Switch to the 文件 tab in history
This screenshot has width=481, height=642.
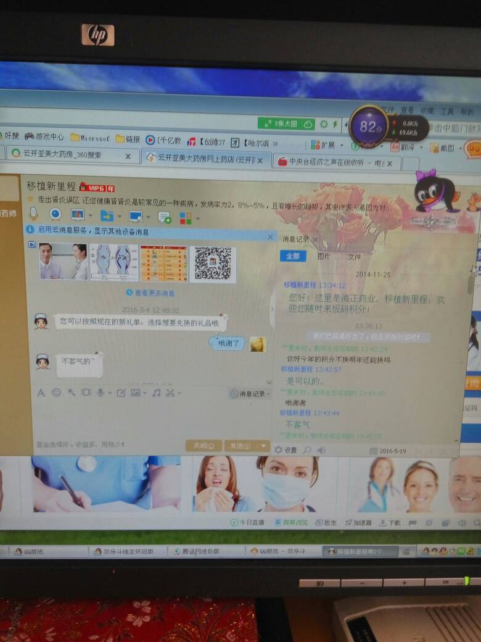[x=354, y=257]
